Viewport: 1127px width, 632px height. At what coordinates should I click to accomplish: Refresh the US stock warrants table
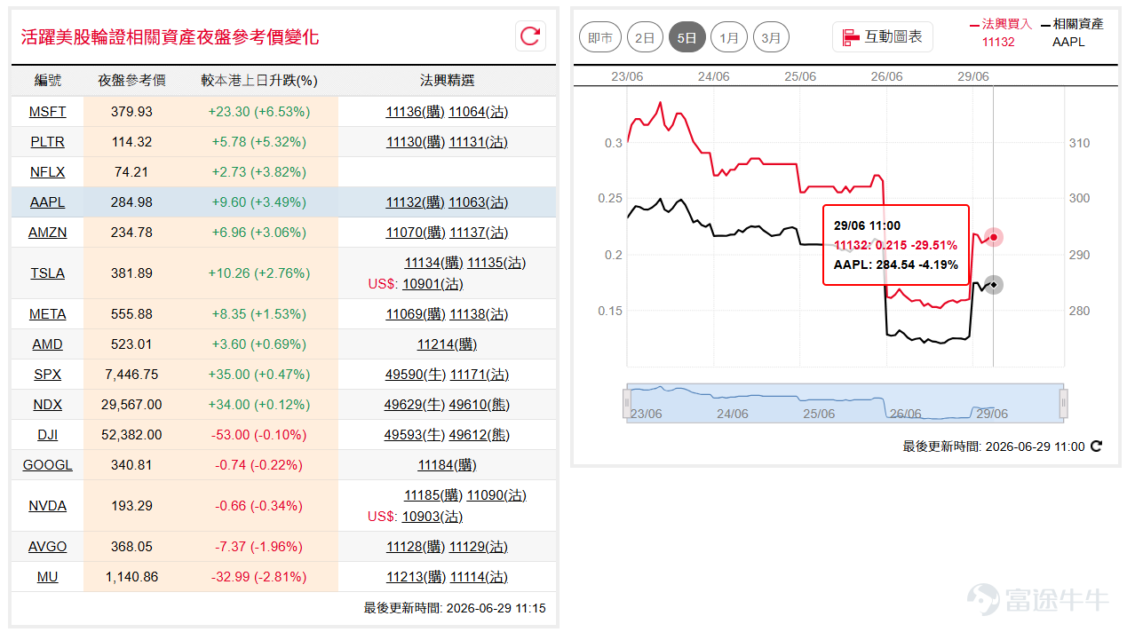530,36
